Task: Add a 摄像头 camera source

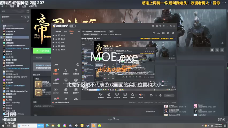Action: click(x=109, y=96)
